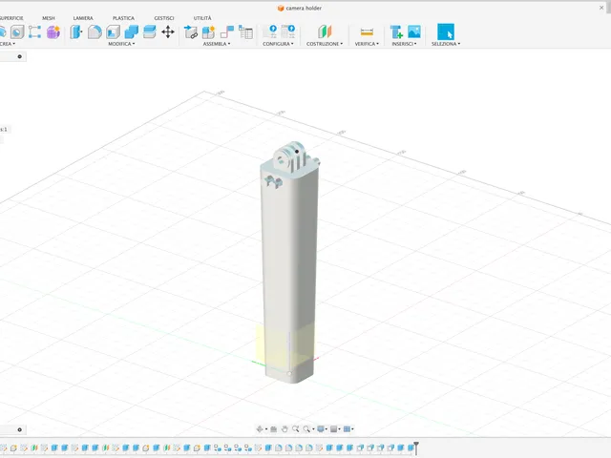
Task: Switch to the SUPERFICIE tab
Action: [x=11, y=18]
